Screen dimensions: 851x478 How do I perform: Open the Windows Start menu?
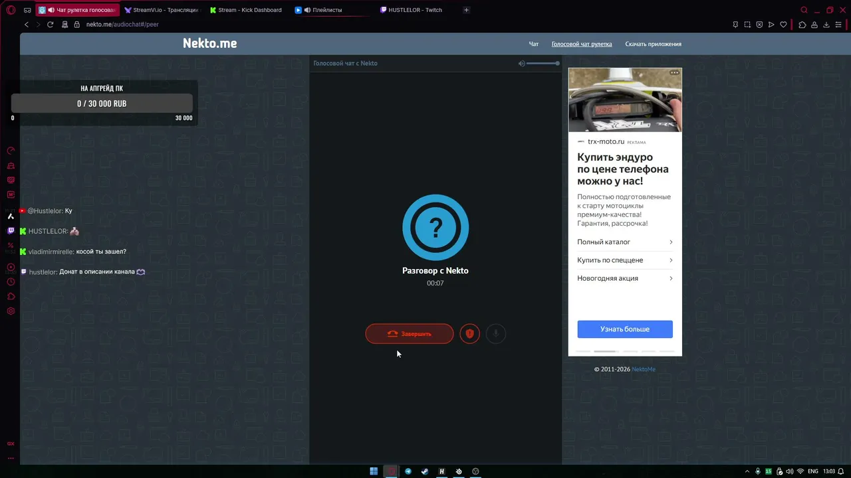(x=374, y=471)
